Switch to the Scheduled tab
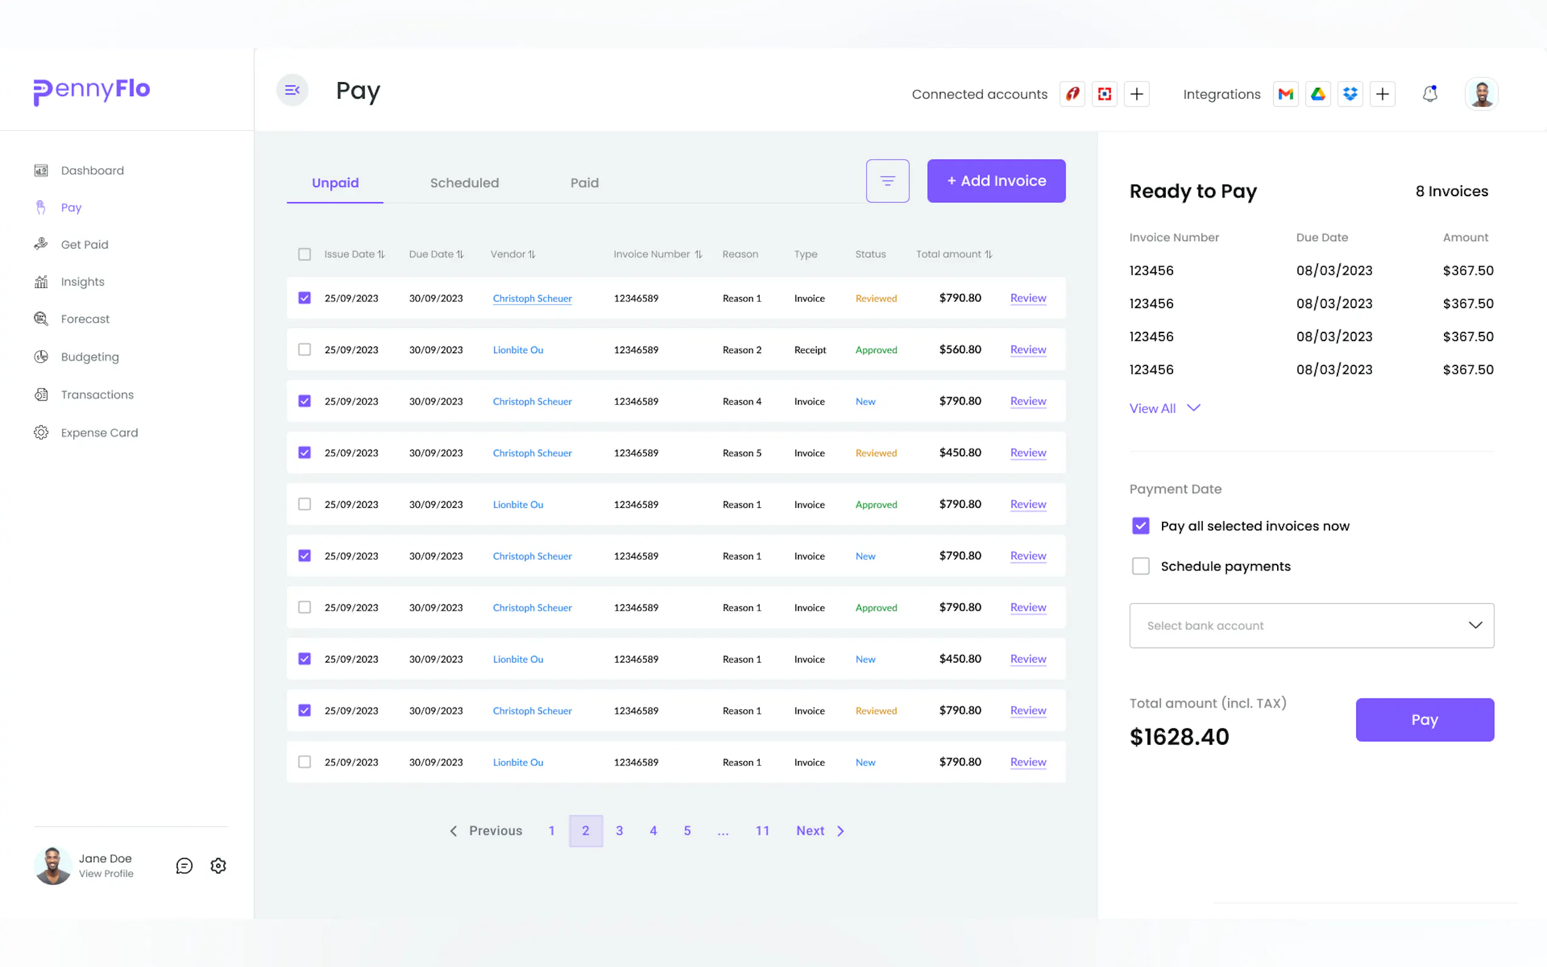 pos(464,183)
